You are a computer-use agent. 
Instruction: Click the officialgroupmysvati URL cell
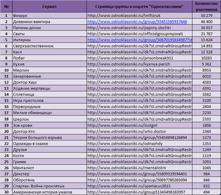139,34
